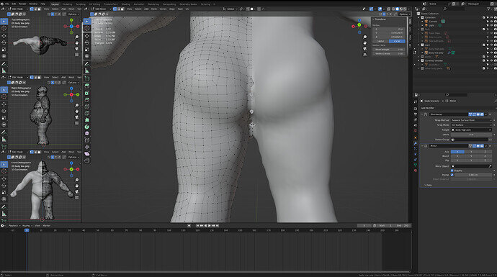497x277 pixels.
Task: Open Snap Mode dropdown On Surface
Action: (x=471, y=125)
